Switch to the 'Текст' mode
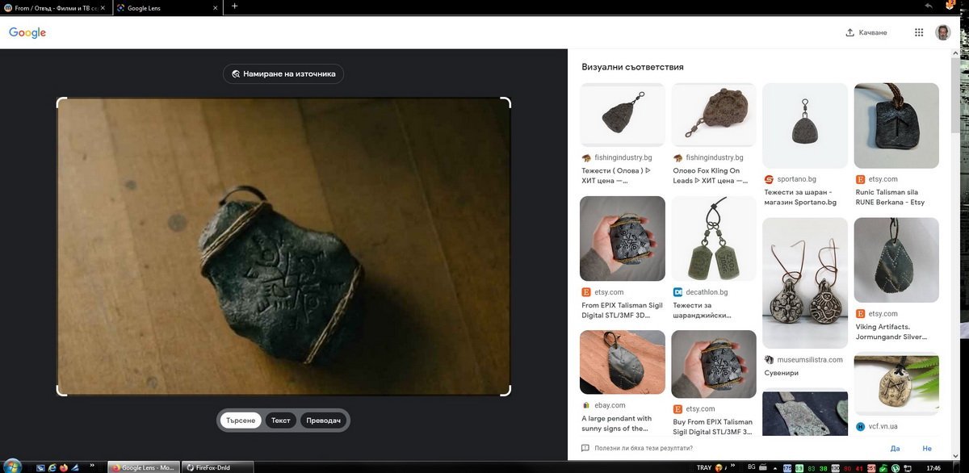The width and height of the screenshot is (969, 473). pos(280,421)
